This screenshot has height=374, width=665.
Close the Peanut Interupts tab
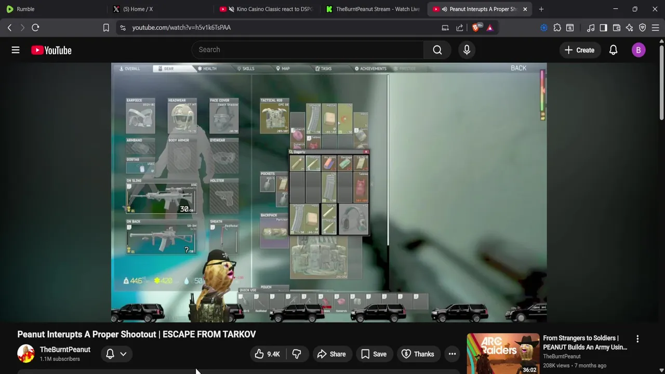click(x=525, y=9)
